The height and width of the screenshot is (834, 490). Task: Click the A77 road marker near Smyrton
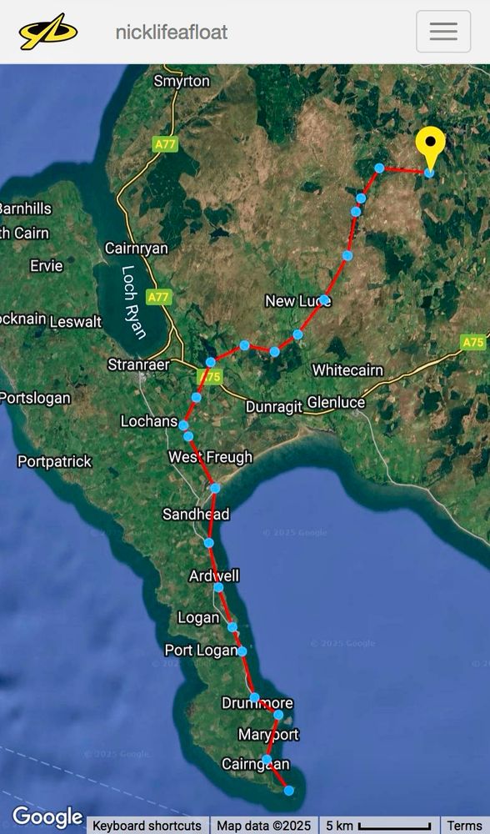click(165, 144)
